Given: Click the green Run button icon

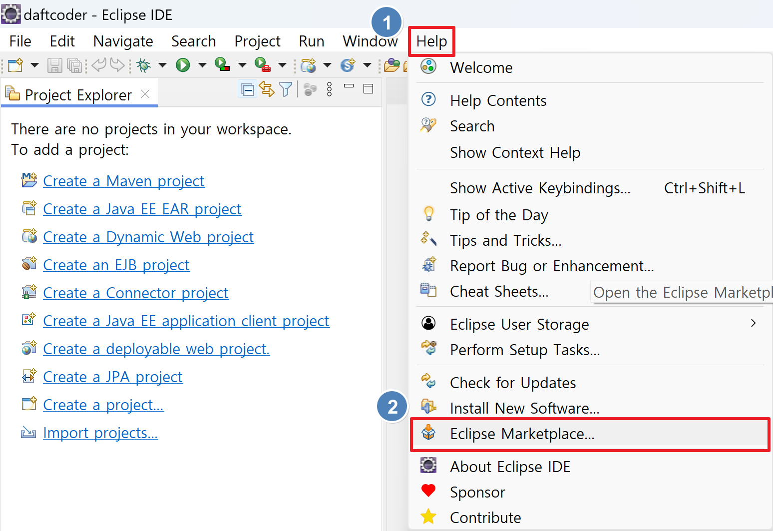Looking at the screenshot, I should click(x=183, y=65).
